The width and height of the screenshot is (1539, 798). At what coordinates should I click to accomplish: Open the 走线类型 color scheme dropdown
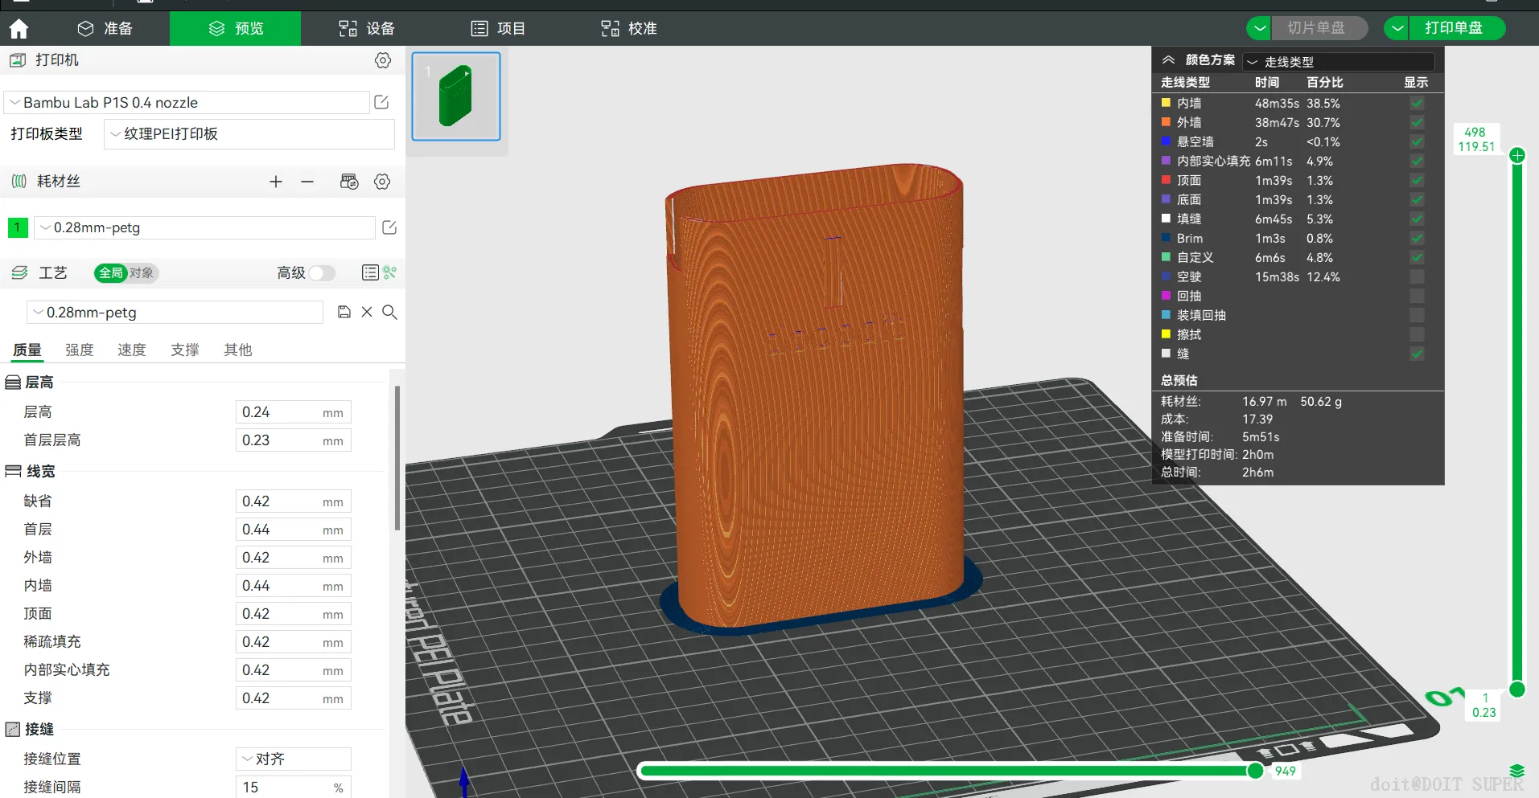pos(1339,62)
